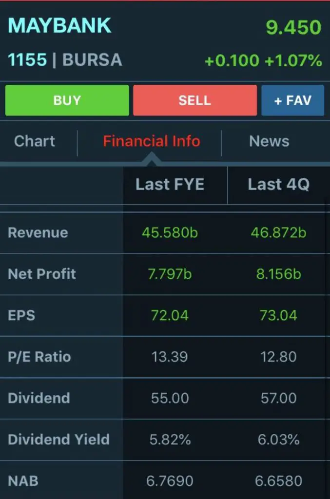Click the EPS Last FYE value 72.04

(x=170, y=315)
